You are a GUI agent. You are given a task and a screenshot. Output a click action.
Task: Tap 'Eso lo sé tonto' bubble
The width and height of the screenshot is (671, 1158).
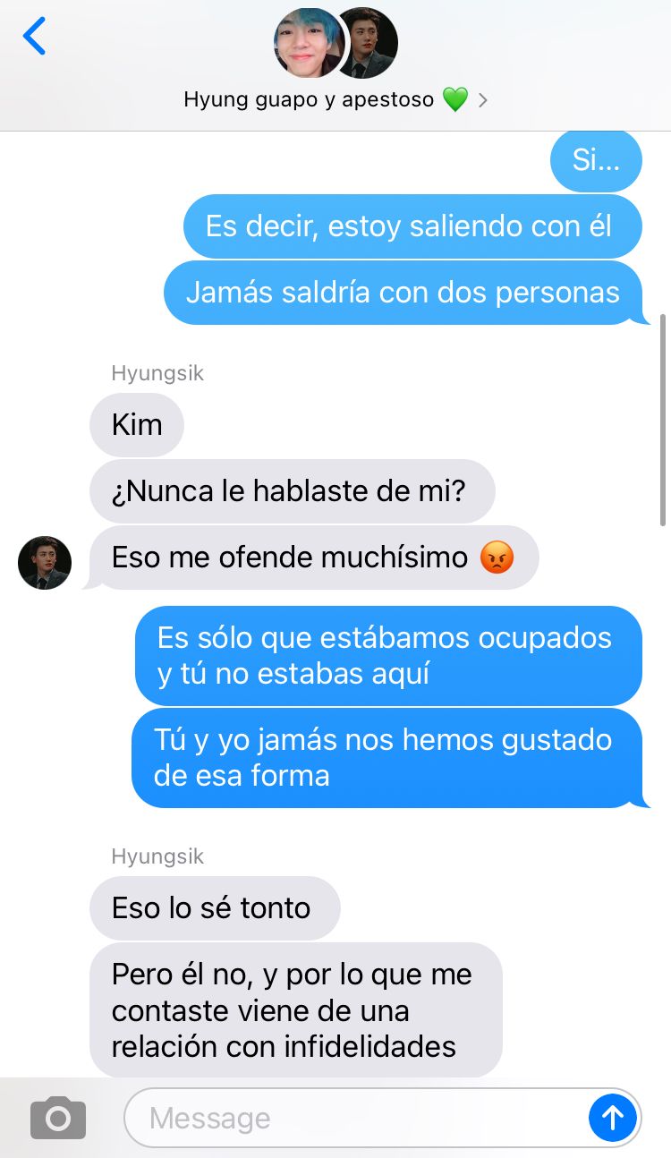215,908
